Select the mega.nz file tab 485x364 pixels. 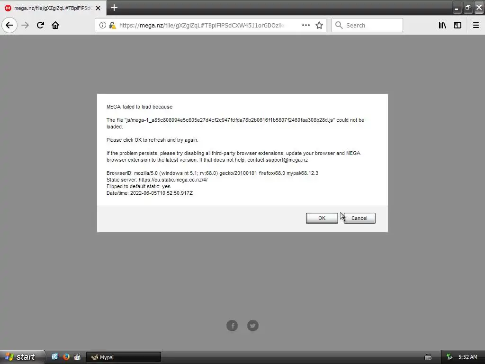[x=53, y=8]
